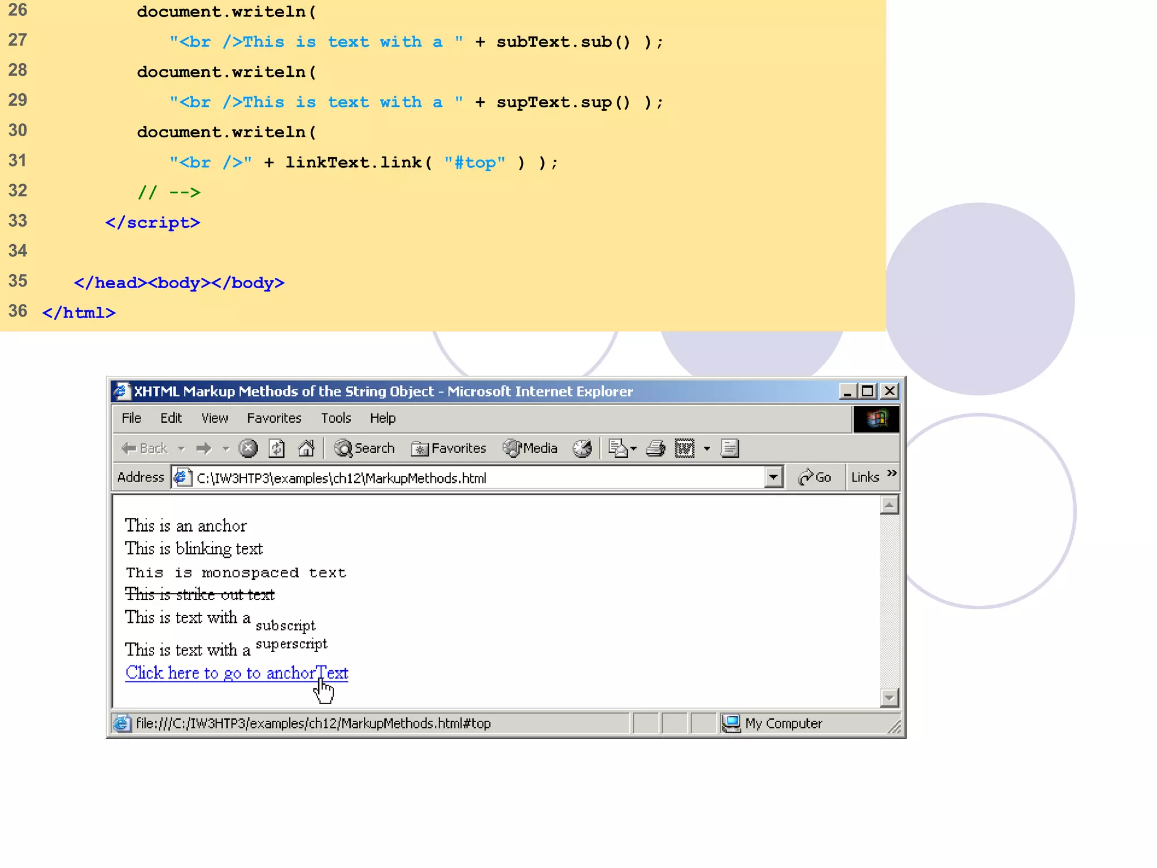This screenshot has height=868, width=1157.
Task: Open the Search toolbar button
Action: 364,449
